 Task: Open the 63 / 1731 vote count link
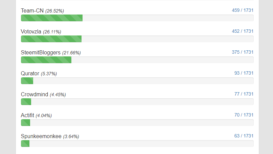pos(244,136)
